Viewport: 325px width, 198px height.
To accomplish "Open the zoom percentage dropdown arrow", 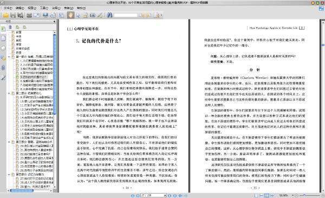I will pyautogui.click(x=292, y=195).
